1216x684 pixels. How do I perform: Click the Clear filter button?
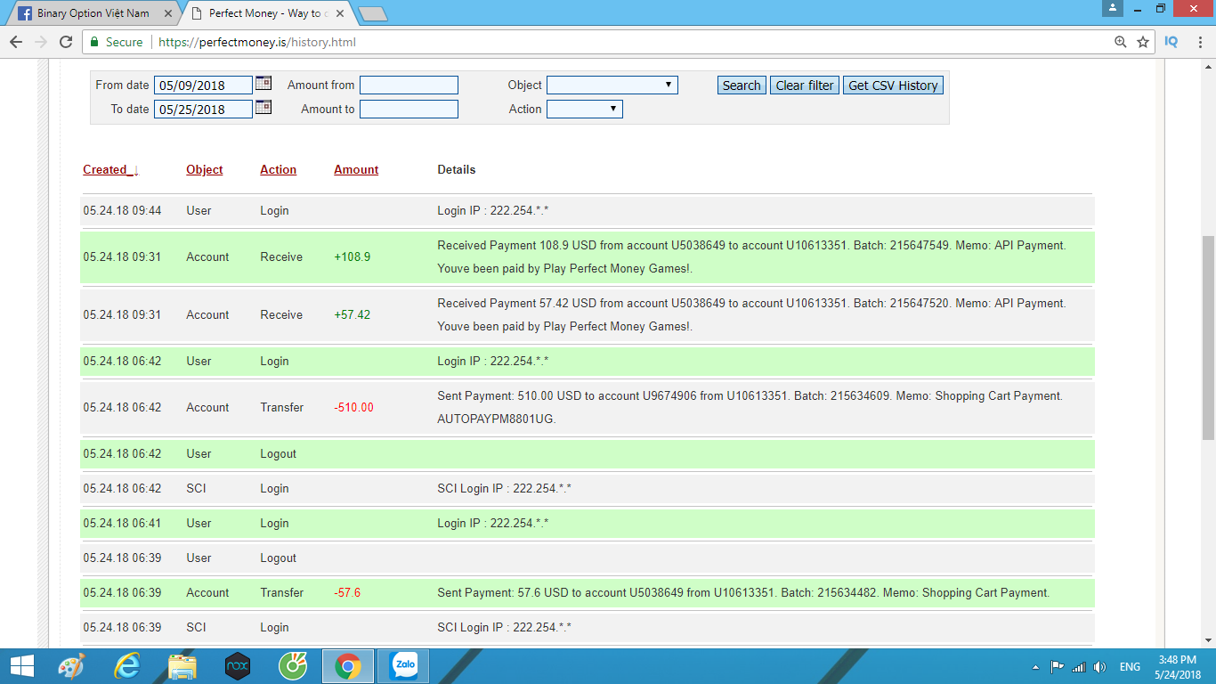[x=805, y=85]
